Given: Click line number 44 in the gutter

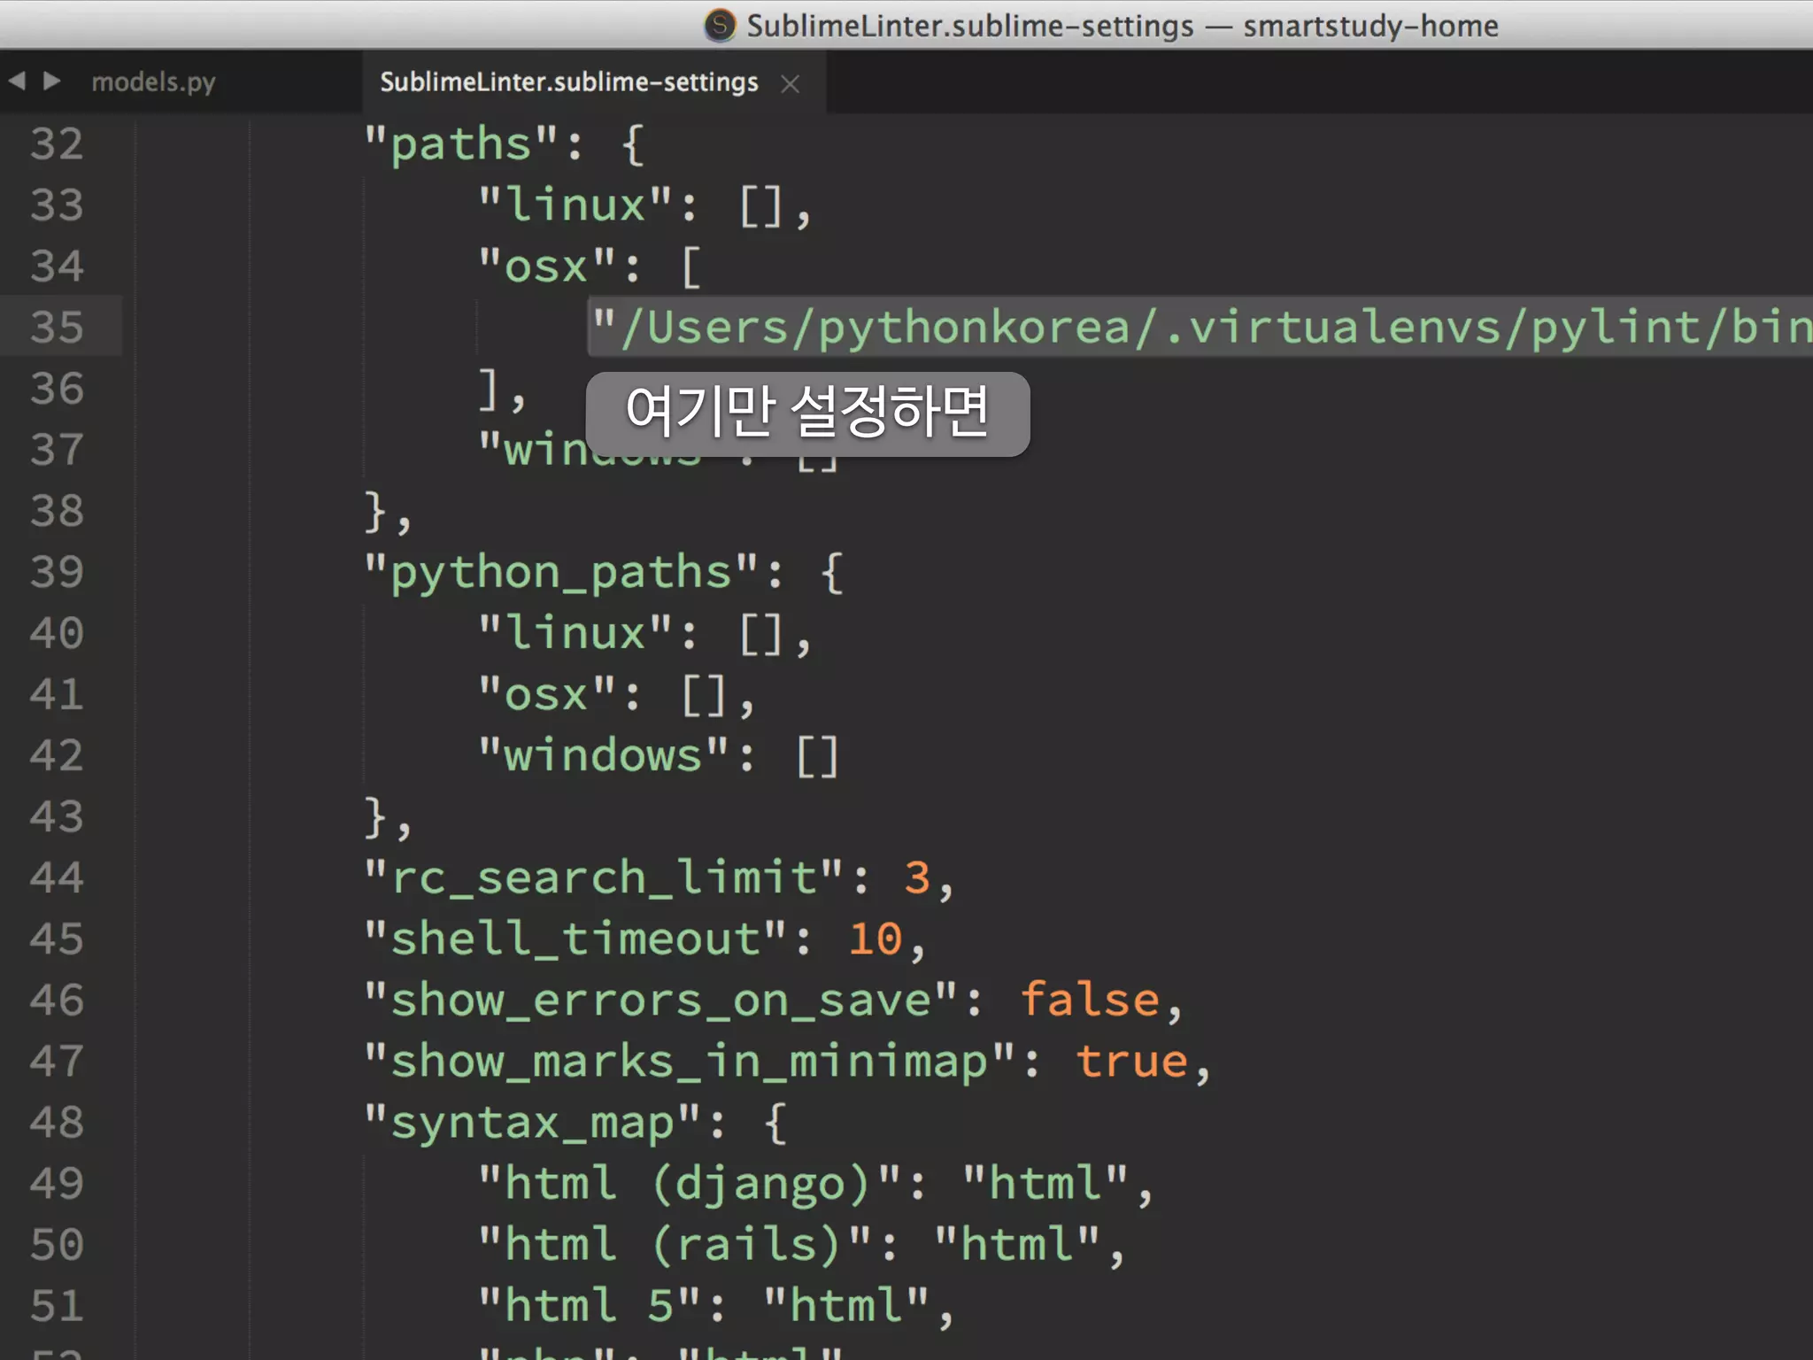Looking at the screenshot, I should [58, 877].
